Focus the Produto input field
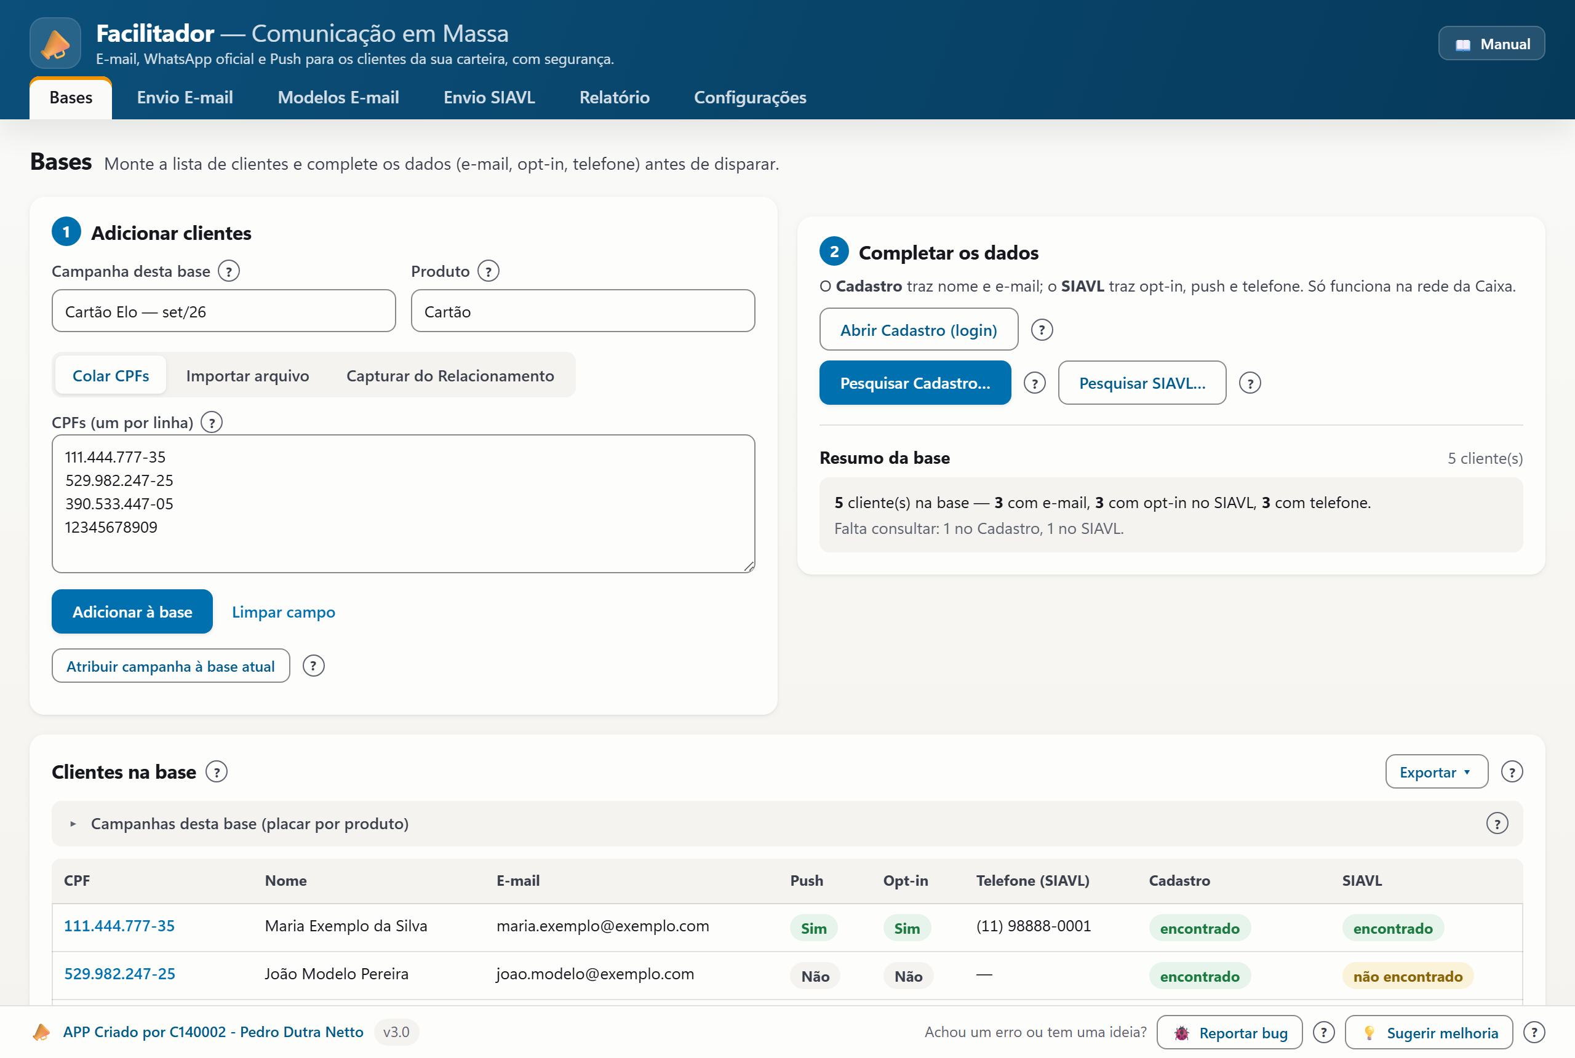The height and width of the screenshot is (1058, 1575). 583,311
